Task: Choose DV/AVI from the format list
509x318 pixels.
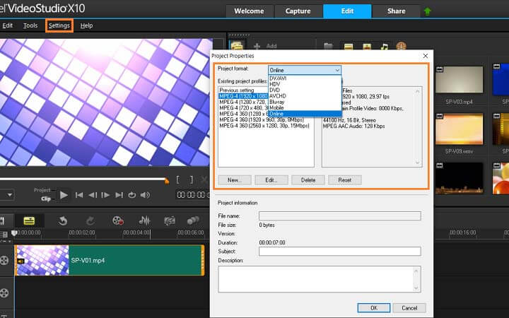Action: coord(305,78)
